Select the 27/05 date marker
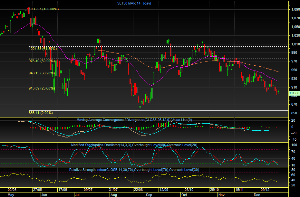The width and height of the screenshot is (300, 197). coord(37,190)
